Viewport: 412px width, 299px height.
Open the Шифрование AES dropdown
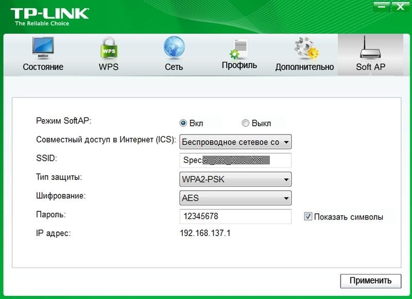[235, 198]
